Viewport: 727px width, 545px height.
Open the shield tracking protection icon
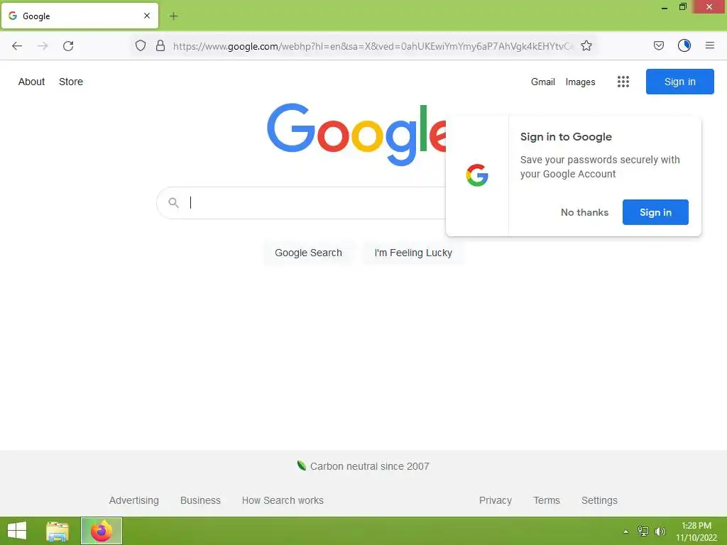[141, 45]
